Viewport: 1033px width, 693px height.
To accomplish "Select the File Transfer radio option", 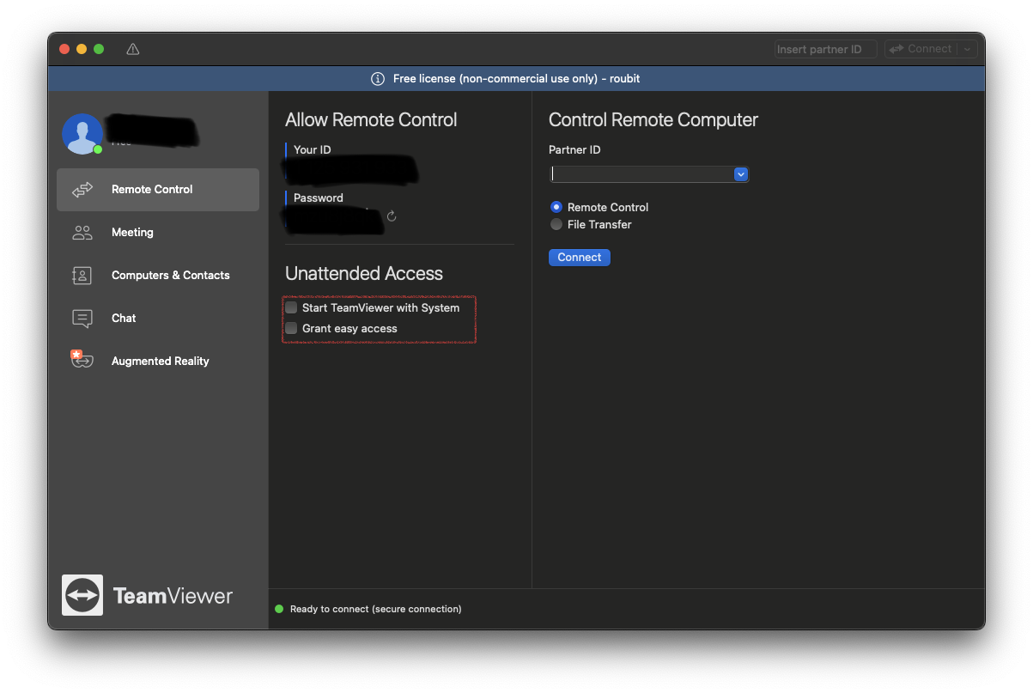I will coord(556,224).
